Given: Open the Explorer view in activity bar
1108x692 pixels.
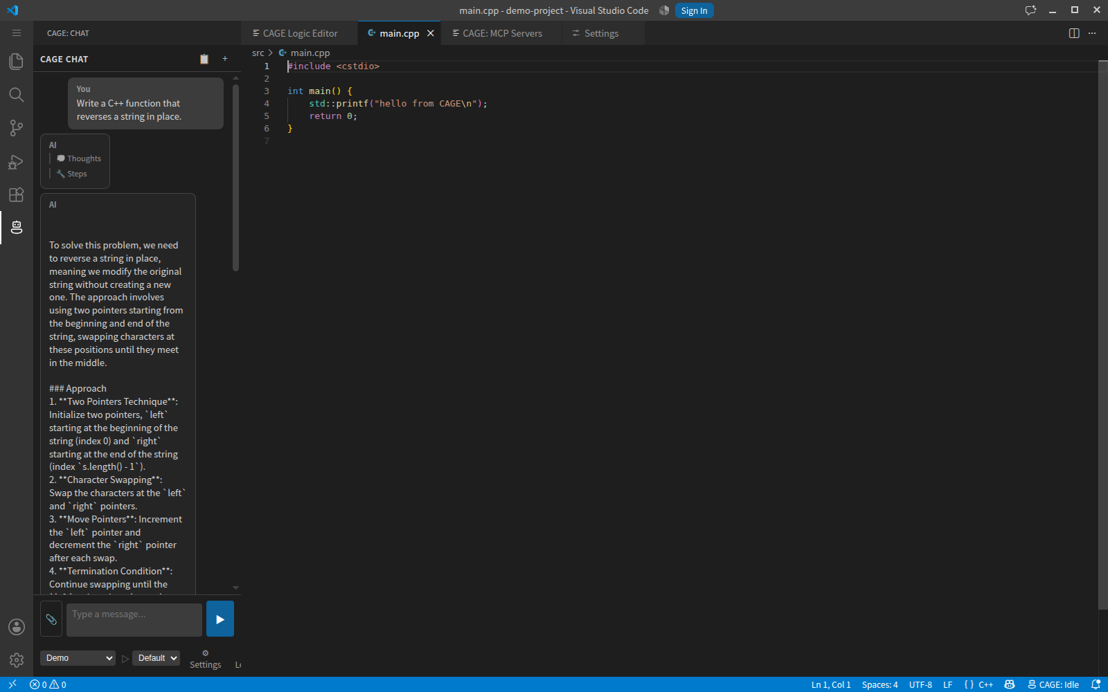Looking at the screenshot, I should (x=17, y=62).
